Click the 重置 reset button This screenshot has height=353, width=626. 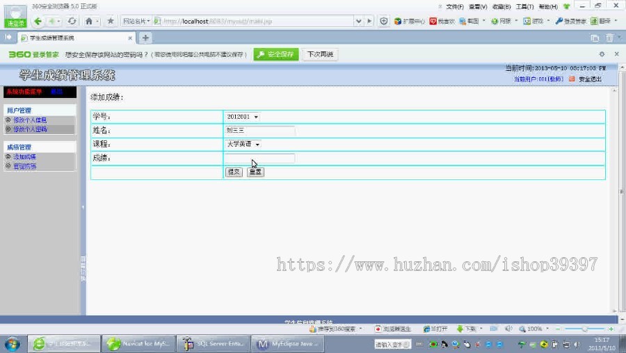tap(255, 172)
